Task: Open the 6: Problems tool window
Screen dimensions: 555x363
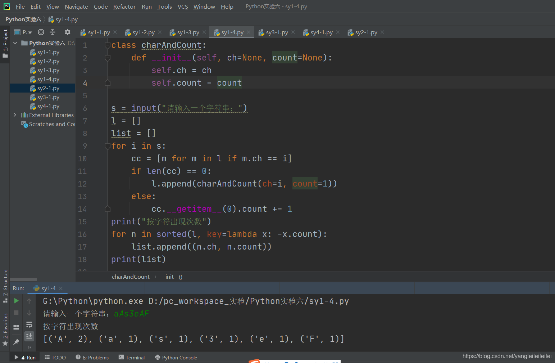Action: pos(92,358)
